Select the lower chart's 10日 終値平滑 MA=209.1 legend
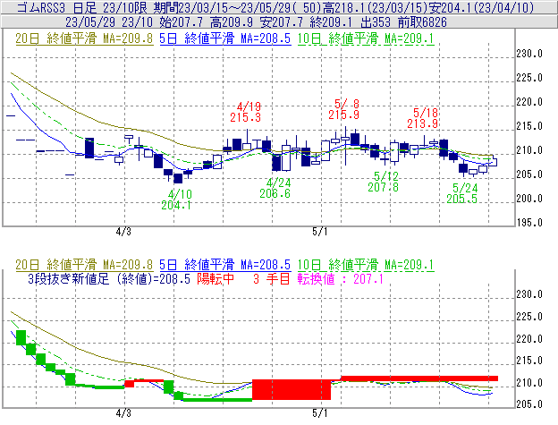558x425 pixels. (x=366, y=265)
